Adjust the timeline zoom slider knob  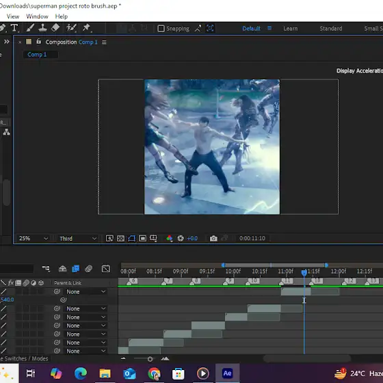coord(150,359)
